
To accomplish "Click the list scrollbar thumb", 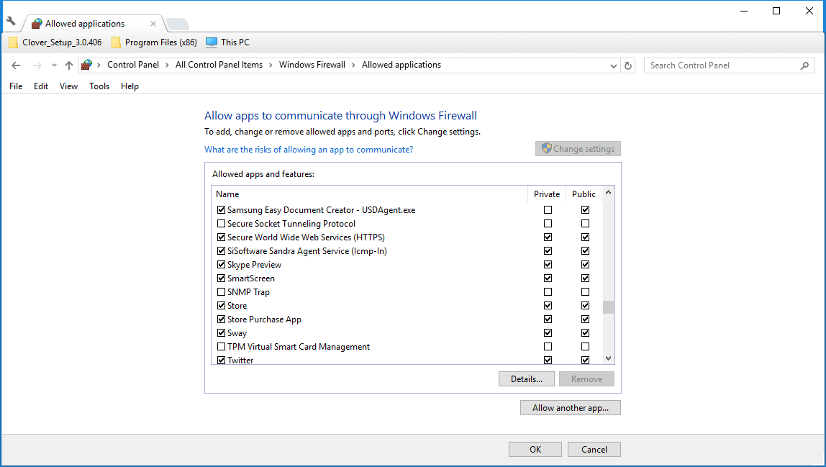I will [609, 307].
